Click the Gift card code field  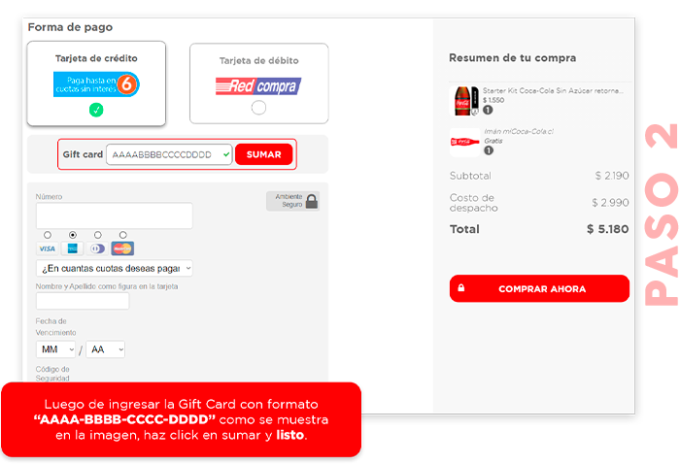169,154
